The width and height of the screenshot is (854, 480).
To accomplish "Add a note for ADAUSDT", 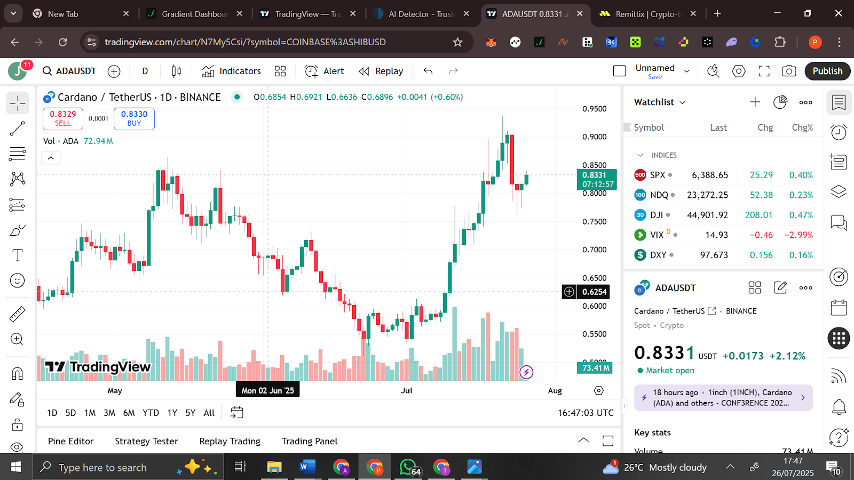I will pyautogui.click(x=780, y=288).
